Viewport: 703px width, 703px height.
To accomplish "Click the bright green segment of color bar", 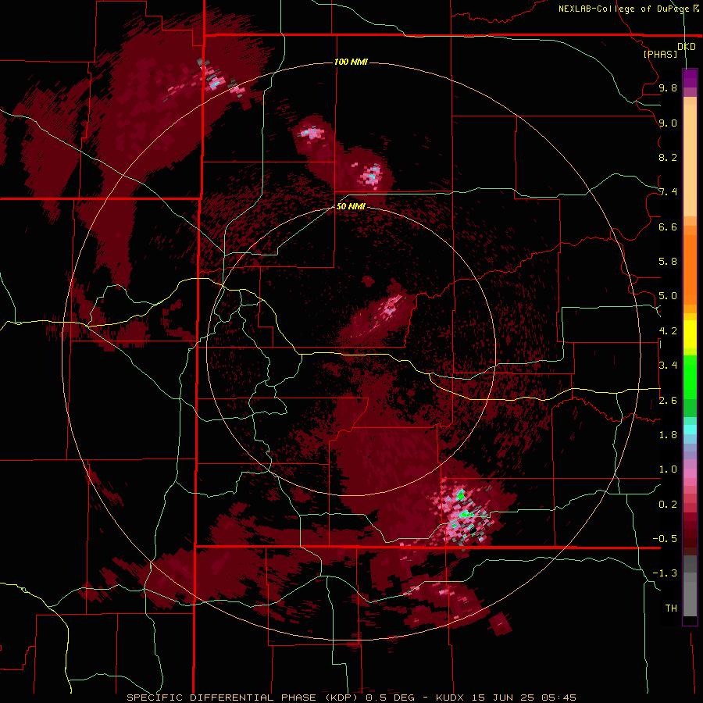I will 690,376.
